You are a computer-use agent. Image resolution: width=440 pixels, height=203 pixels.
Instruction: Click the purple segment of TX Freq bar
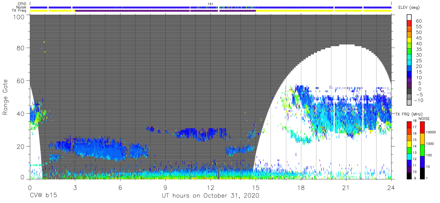click(165, 11)
